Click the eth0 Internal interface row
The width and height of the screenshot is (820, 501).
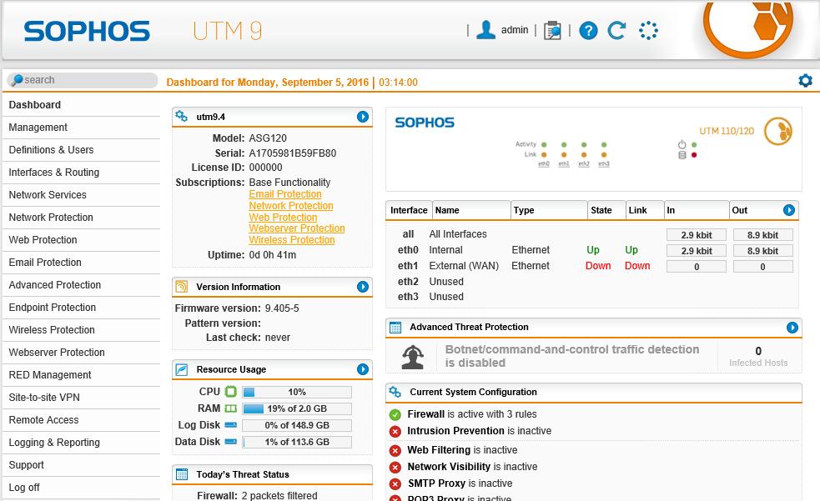pos(592,250)
